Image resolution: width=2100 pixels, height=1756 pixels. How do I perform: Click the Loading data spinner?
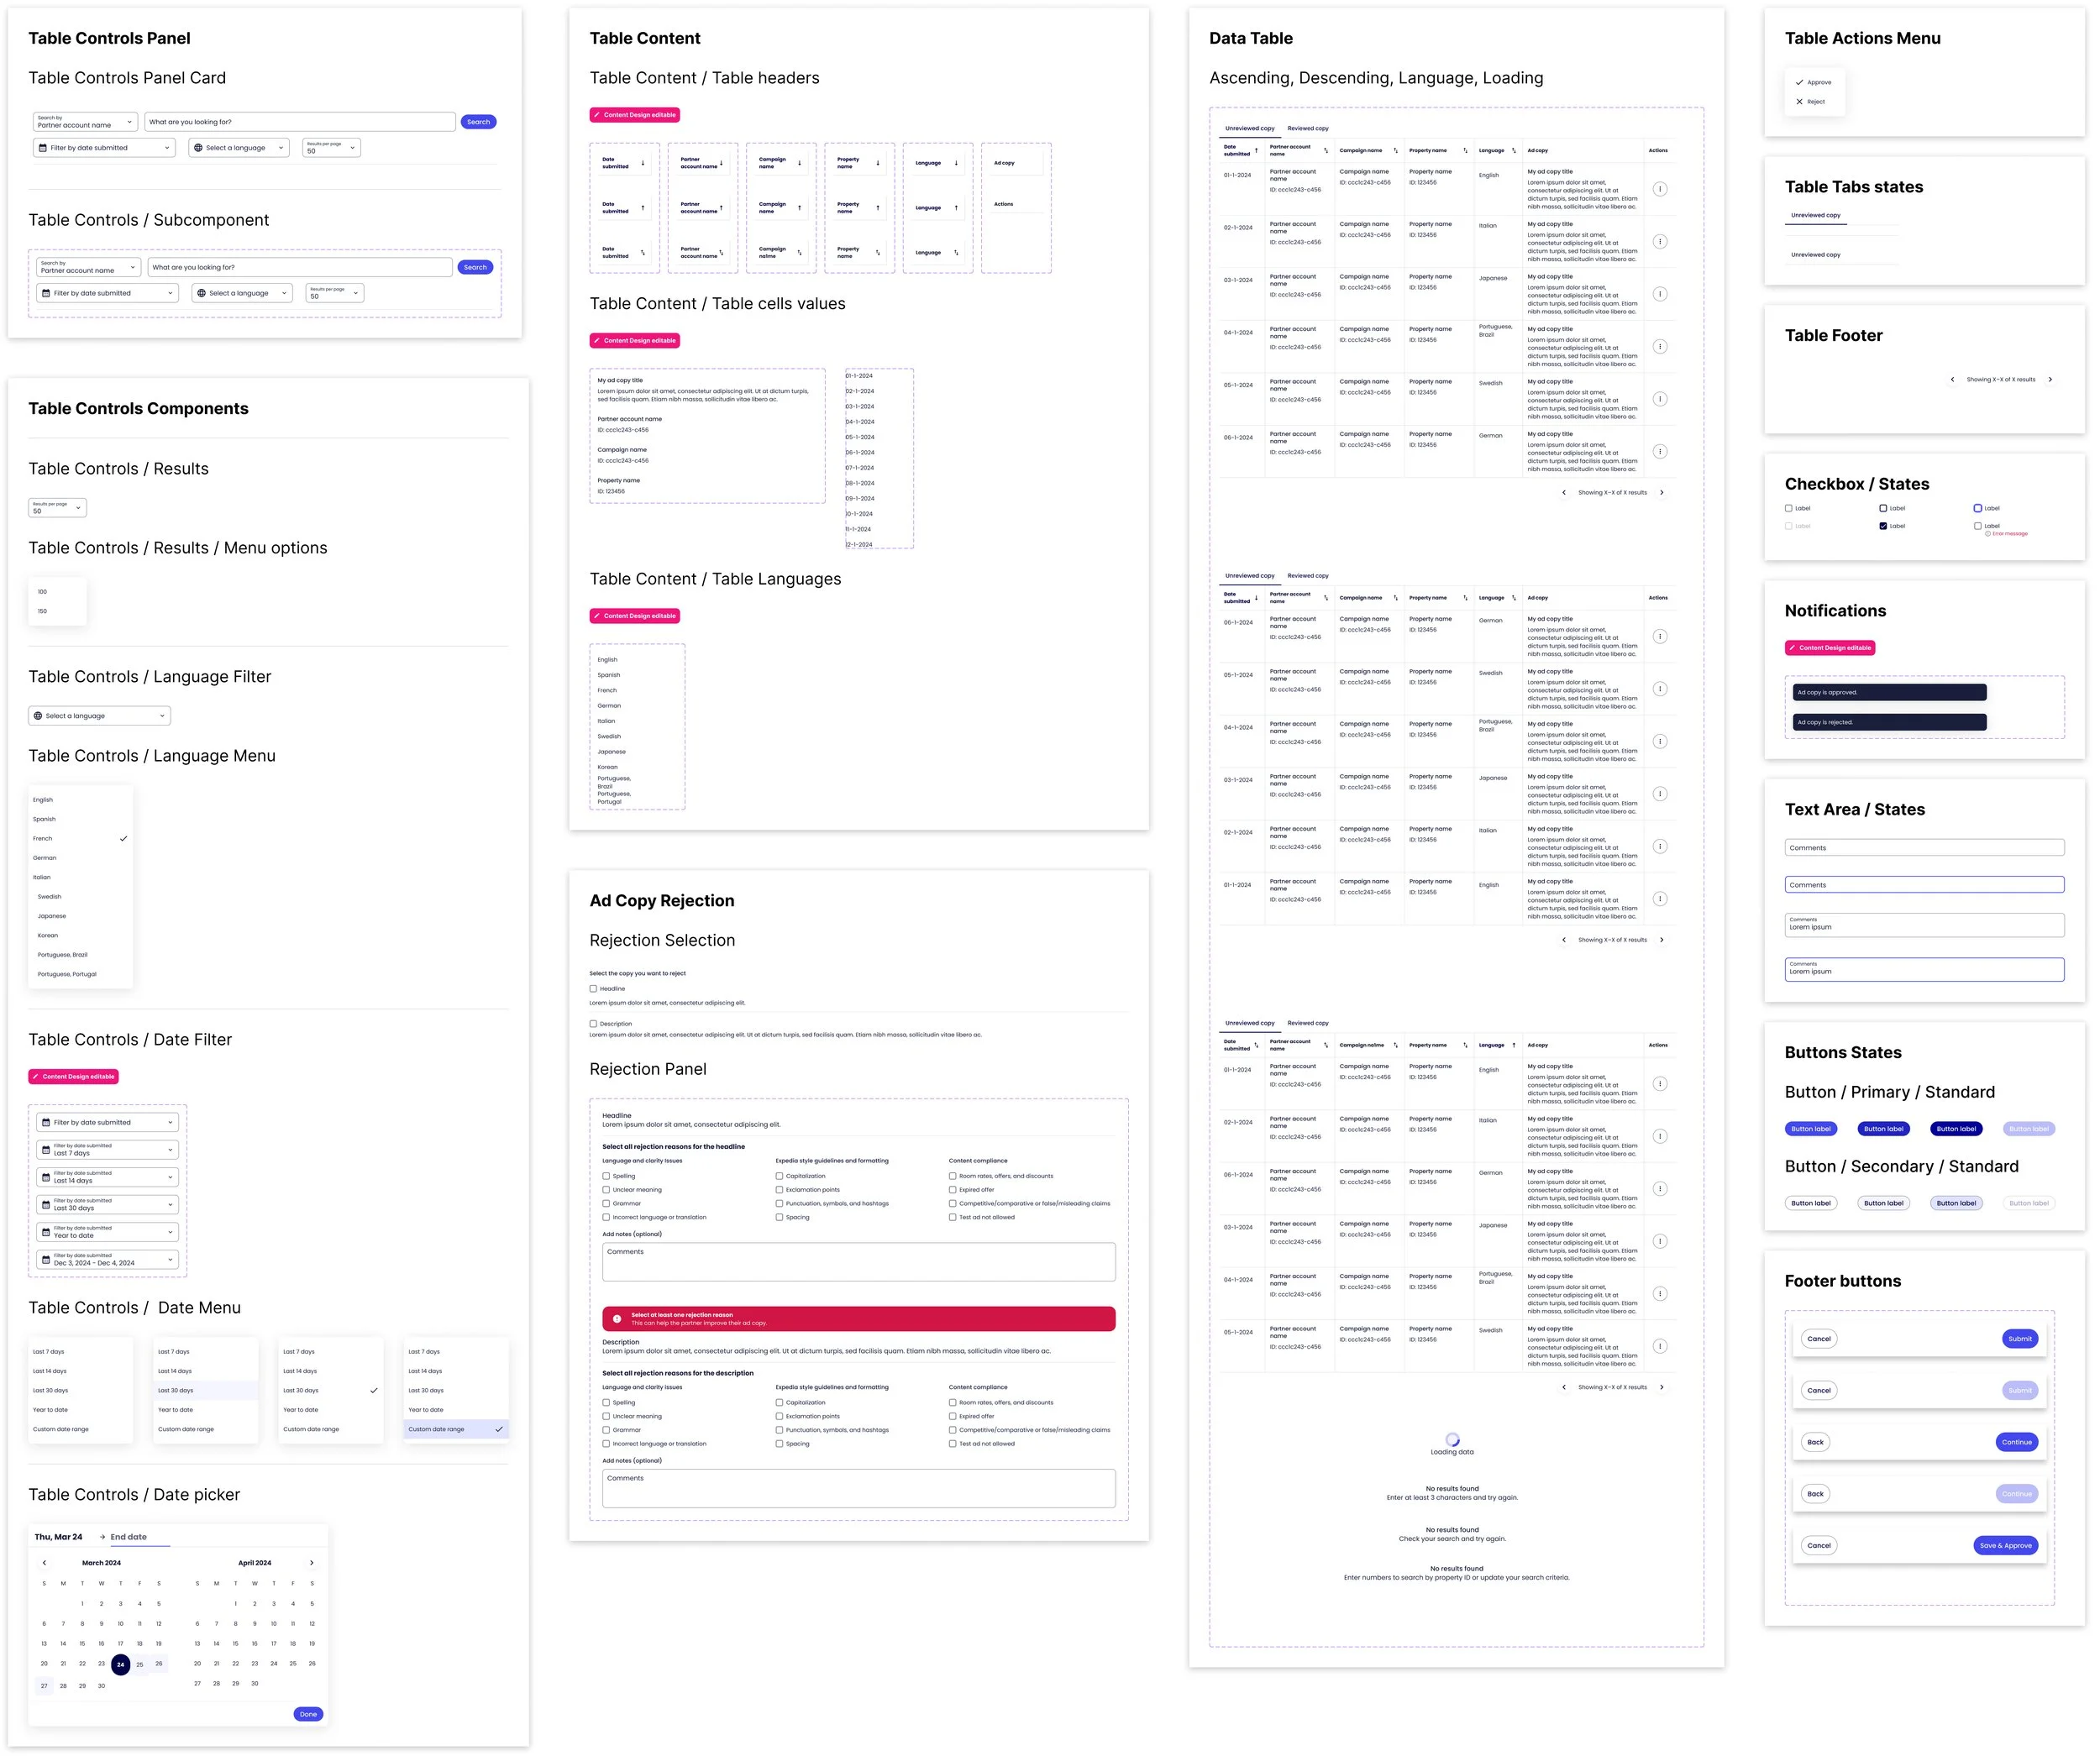[x=1452, y=1441]
